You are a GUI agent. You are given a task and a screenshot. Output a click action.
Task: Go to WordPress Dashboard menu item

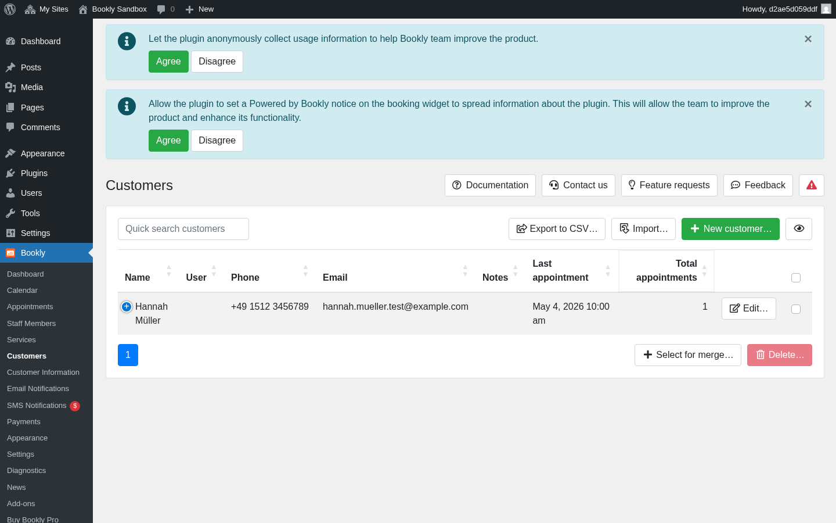click(46, 41)
